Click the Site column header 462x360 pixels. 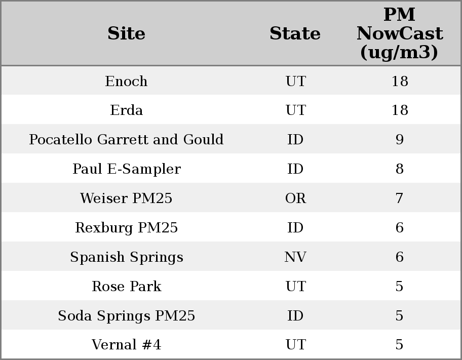[x=126, y=33]
